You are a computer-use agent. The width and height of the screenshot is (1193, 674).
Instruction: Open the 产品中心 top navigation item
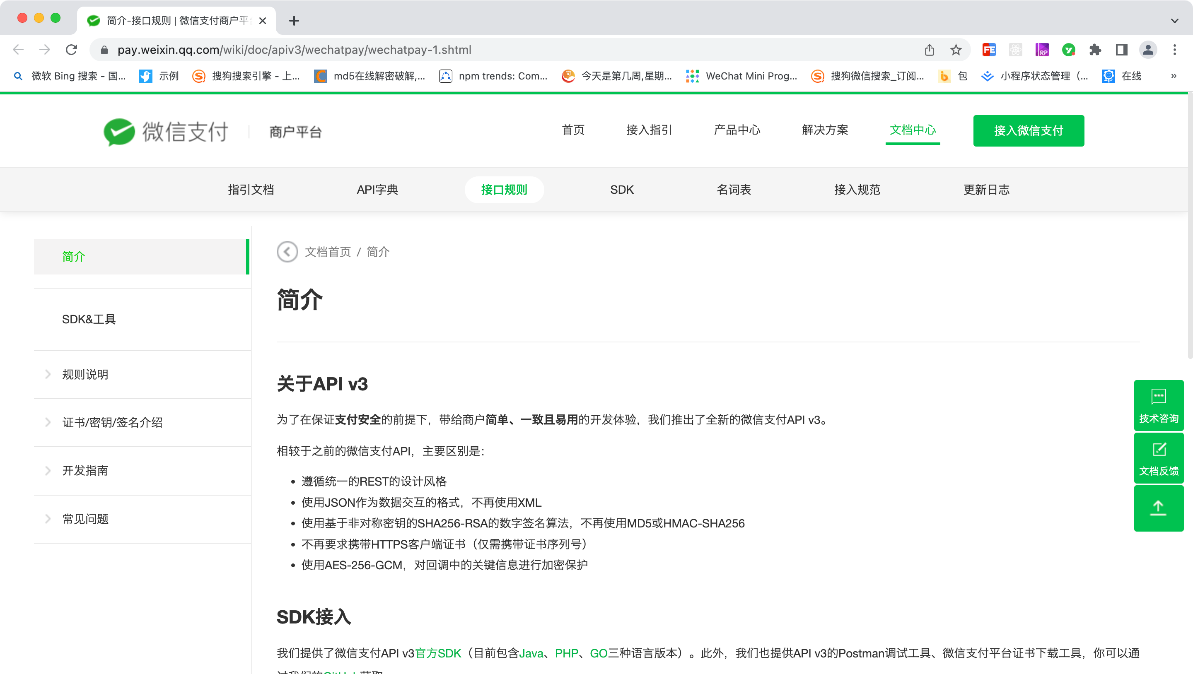[x=737, y=130]
